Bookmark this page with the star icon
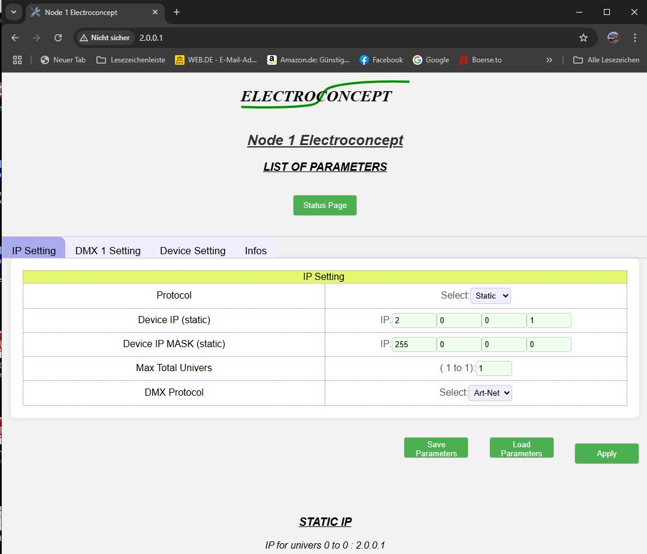 click(x=583, y=38)
